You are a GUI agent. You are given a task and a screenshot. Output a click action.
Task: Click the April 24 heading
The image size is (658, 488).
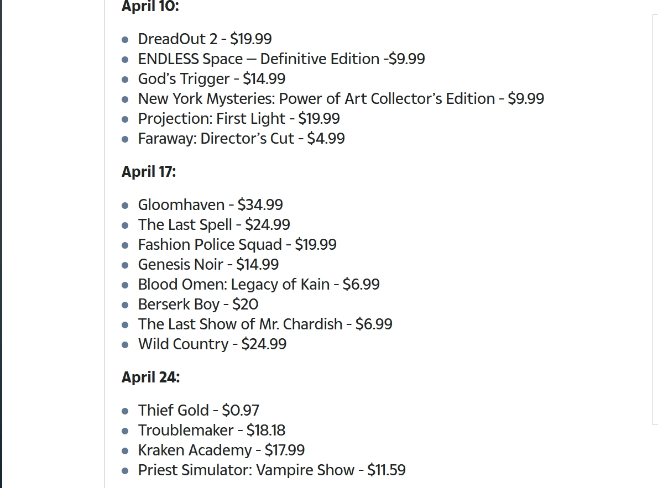click(150, 377)
